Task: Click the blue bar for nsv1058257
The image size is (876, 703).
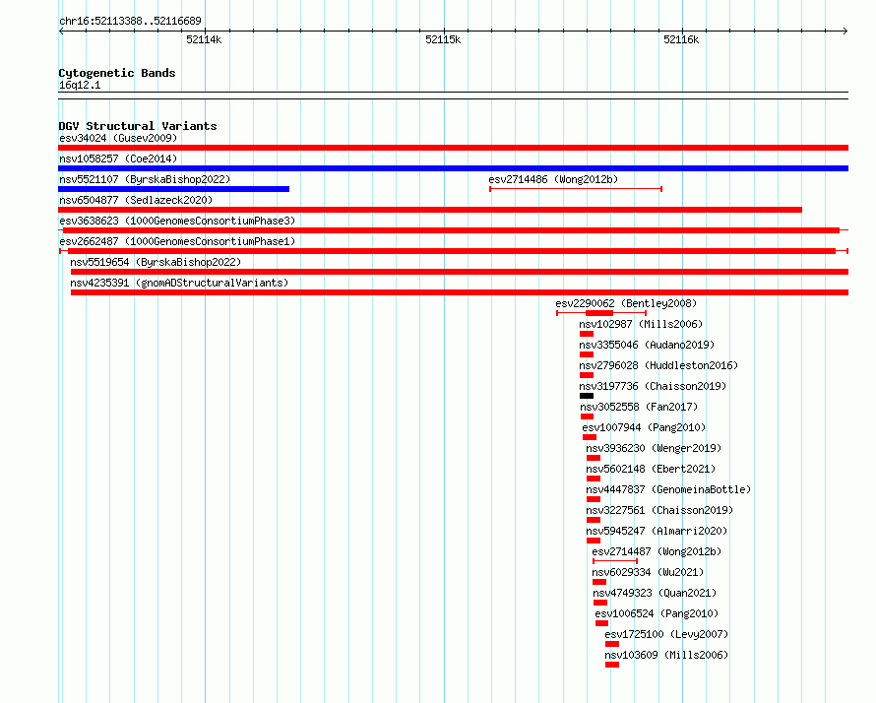Action: (453, 168)
